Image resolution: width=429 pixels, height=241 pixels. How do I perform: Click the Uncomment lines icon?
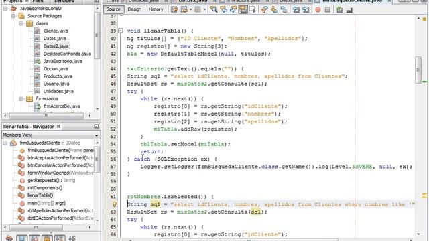[x=349, y=10]
